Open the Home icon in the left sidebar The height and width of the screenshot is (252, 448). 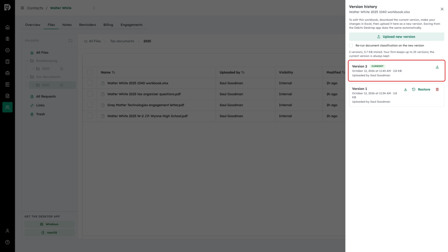[x=7, y=28]
